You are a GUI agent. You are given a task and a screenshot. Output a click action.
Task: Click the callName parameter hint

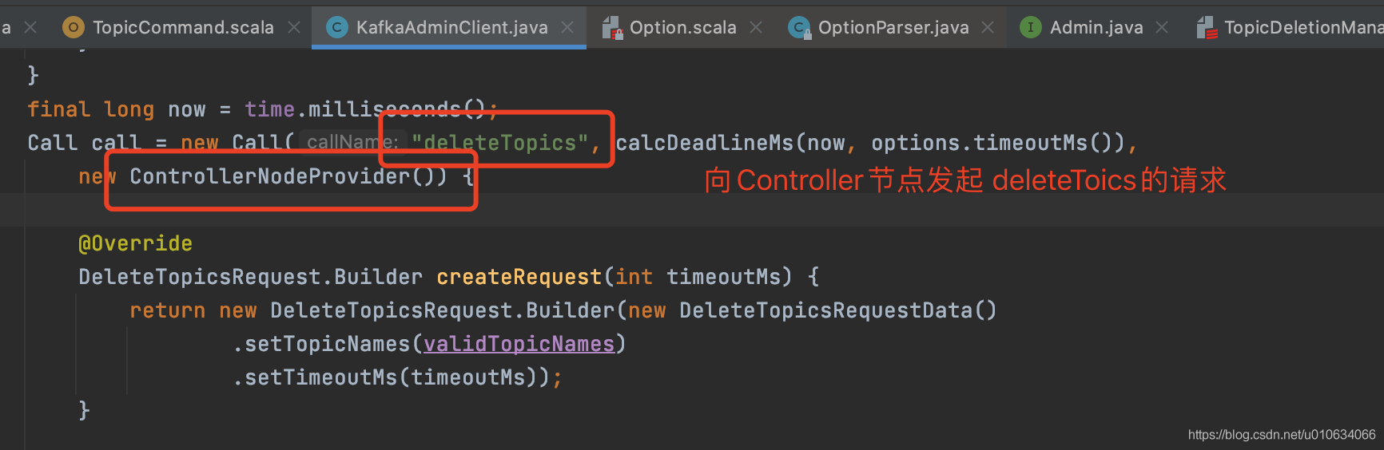[353, 142]
